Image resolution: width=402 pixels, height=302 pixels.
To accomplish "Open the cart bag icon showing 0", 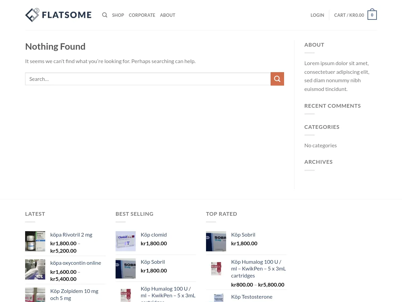I will coord(372,14).
